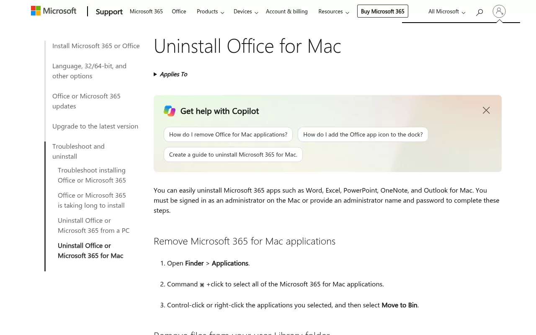Open Install Microsoft 365 or Office sidebar item
Screen dimensions: 536x335
click(x=96, y=46)
